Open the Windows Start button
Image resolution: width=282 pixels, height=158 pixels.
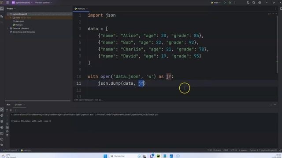point(105,156)
